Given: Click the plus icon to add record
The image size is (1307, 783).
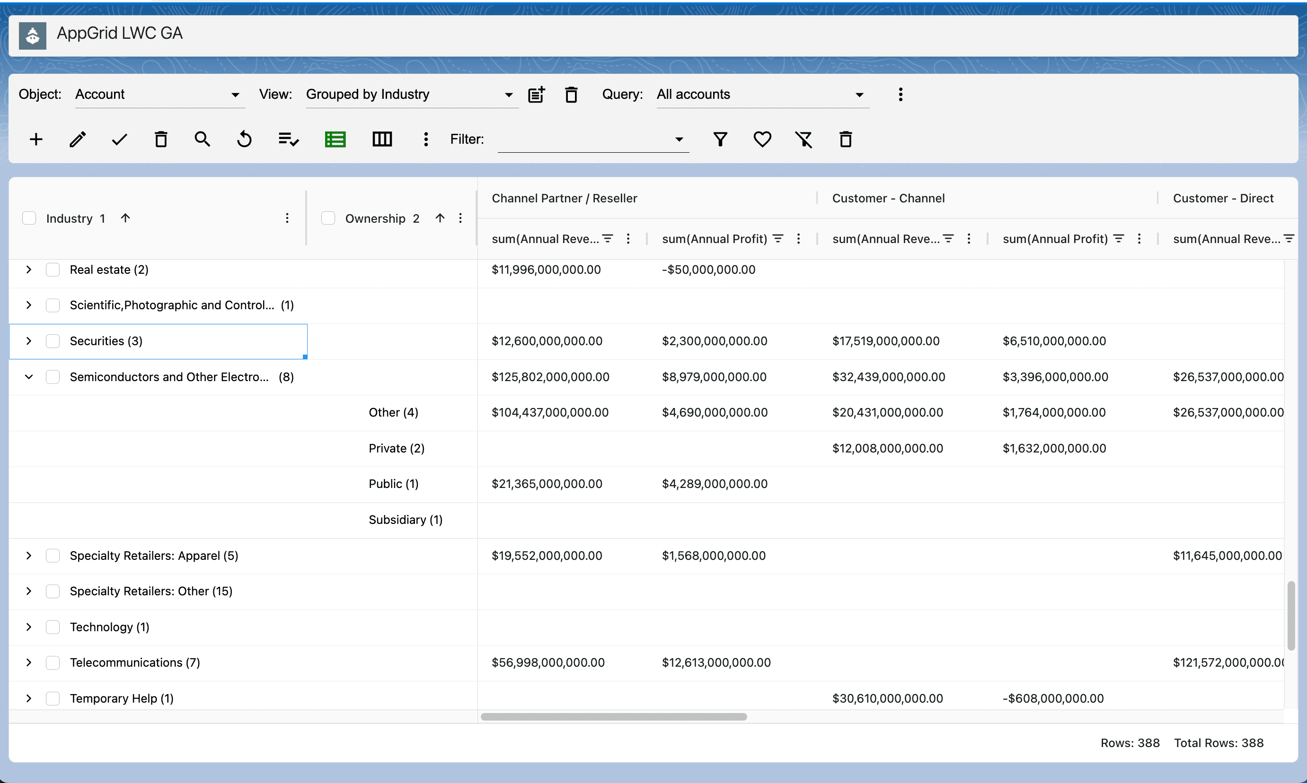Looking at the screenshot, I should [x=36, y=139].
